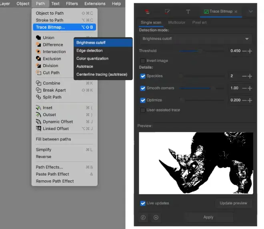This screenshot has width=264, height=229.
Task: Open the Filters menu
Action: point(72,4)
